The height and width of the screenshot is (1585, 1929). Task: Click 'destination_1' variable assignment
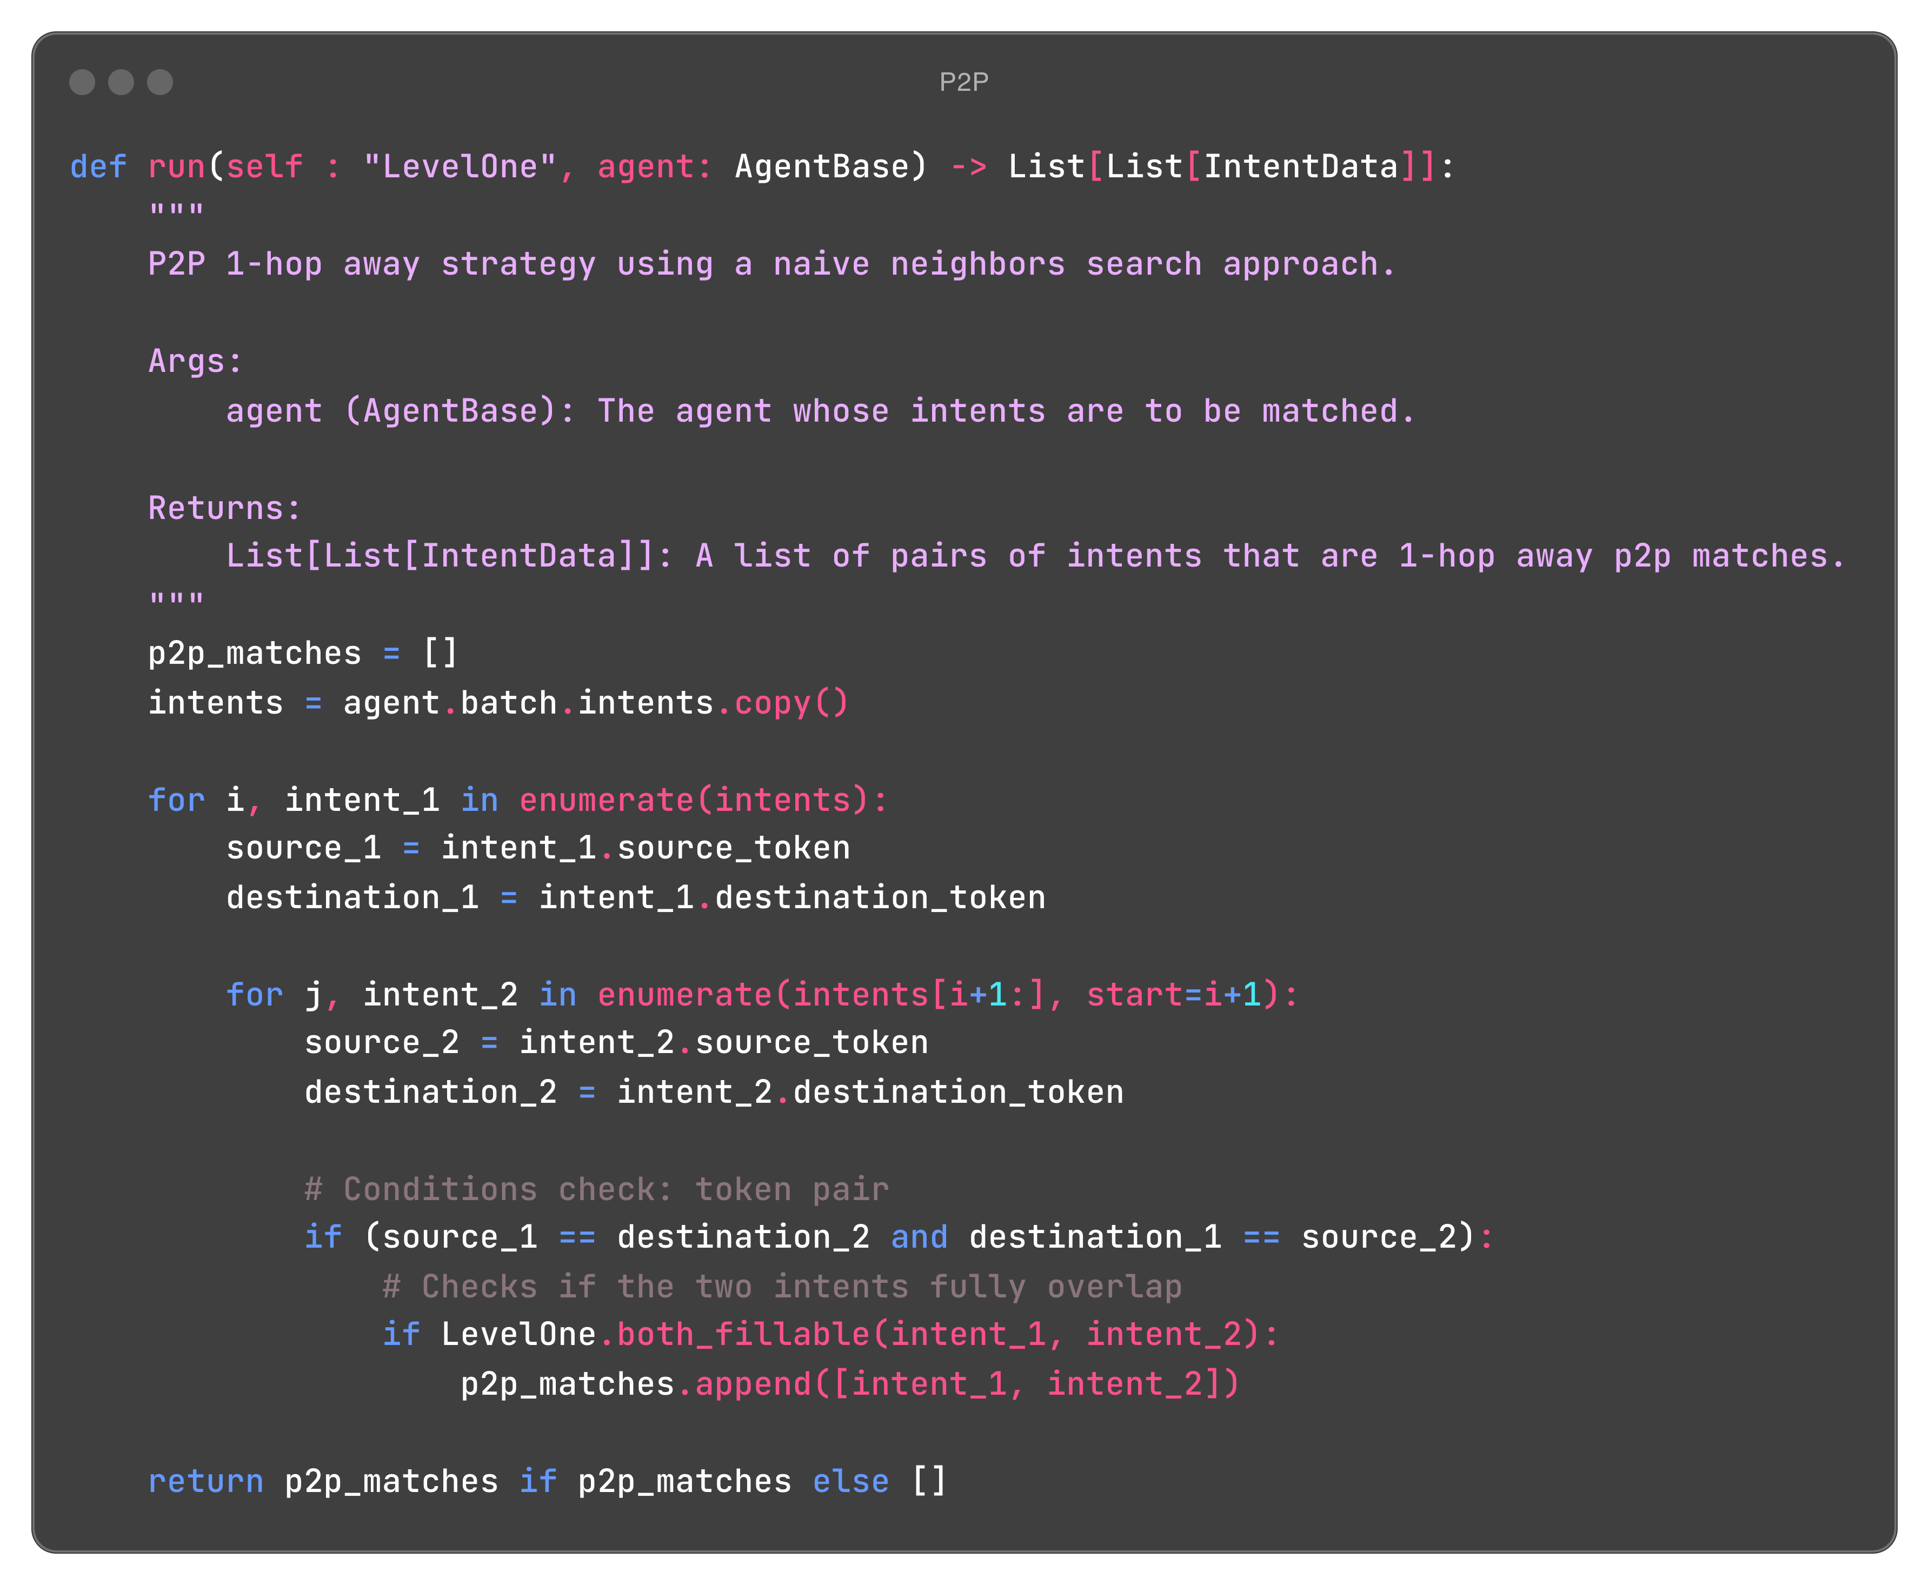[352, 897]
